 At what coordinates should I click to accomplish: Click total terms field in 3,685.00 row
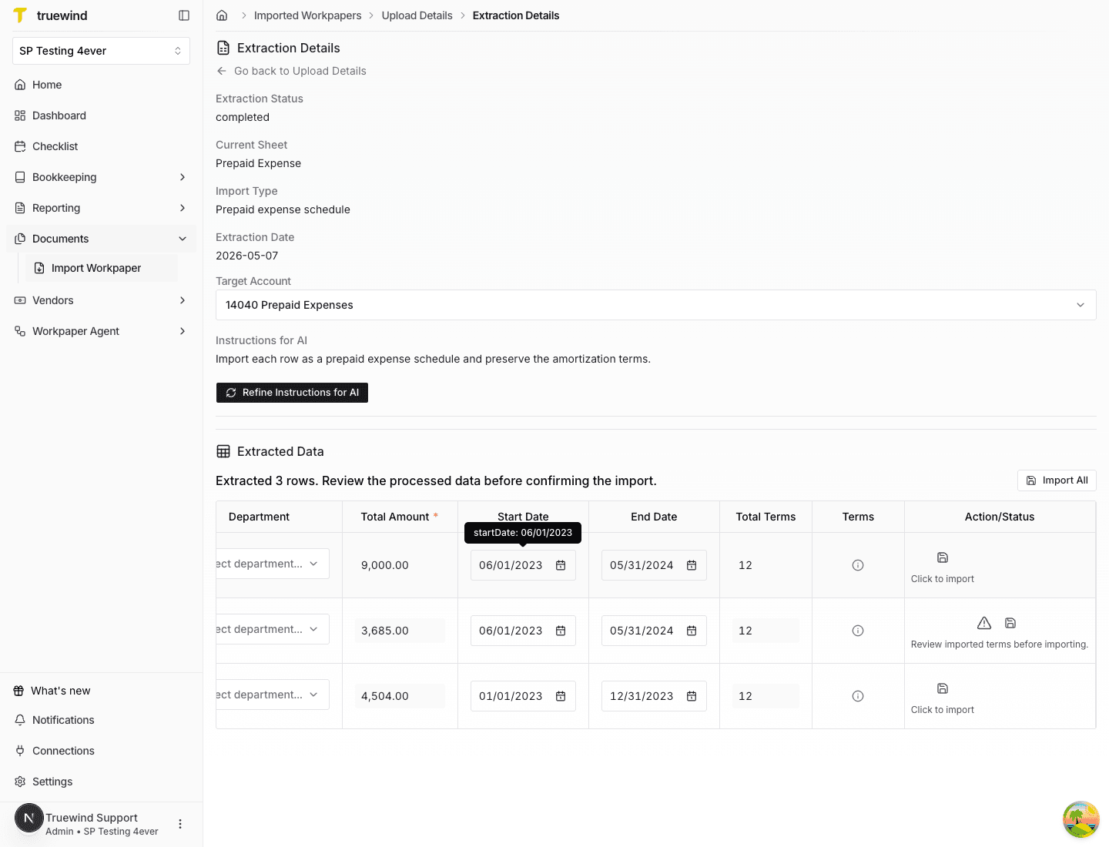point(766,631)
